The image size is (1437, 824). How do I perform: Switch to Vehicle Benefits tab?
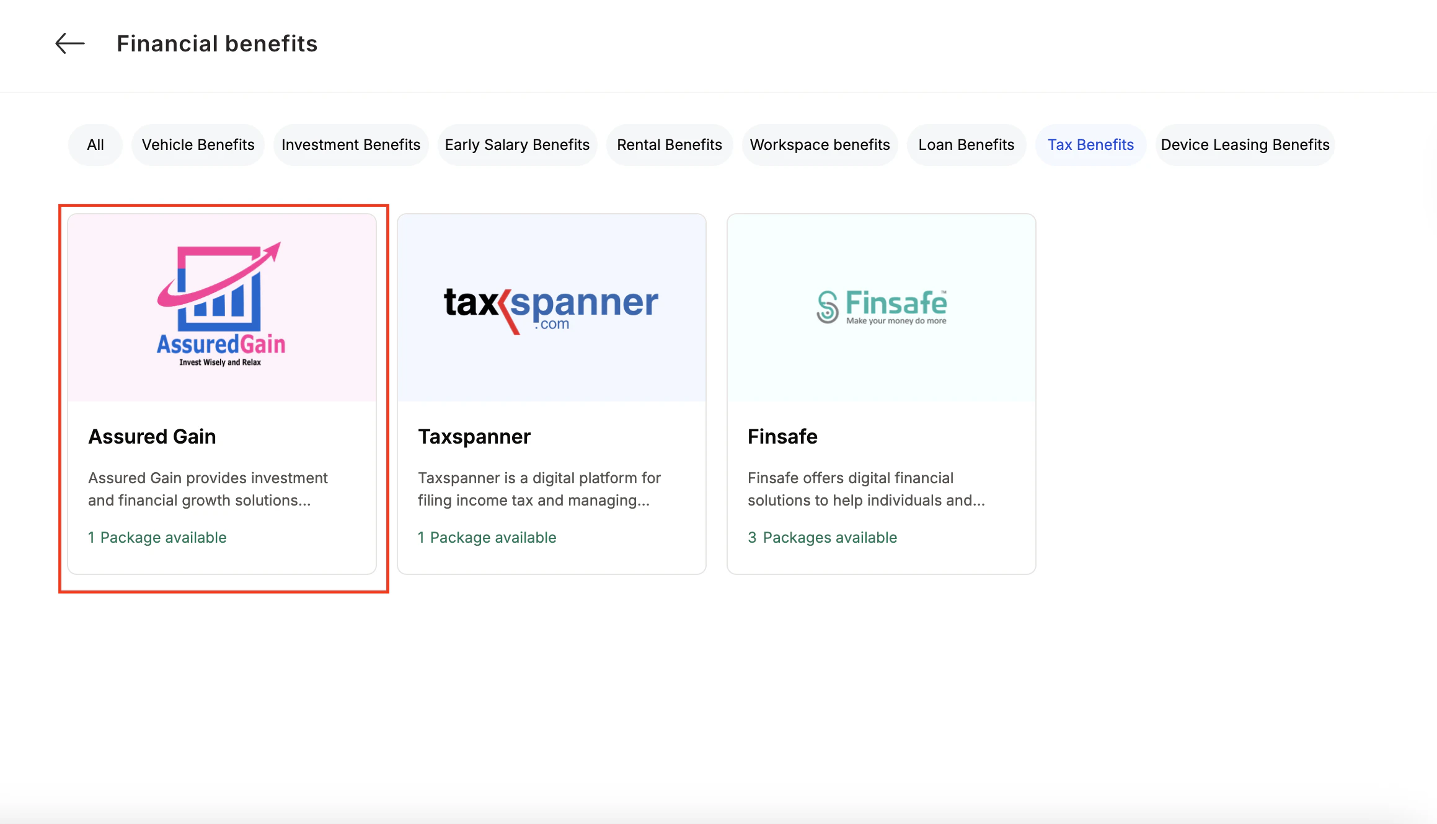tap(198, 145)
